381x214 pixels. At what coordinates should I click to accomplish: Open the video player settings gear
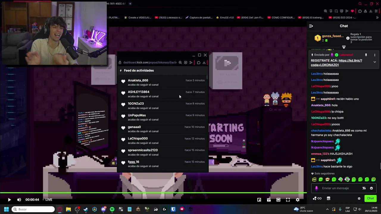click(297, 200)
